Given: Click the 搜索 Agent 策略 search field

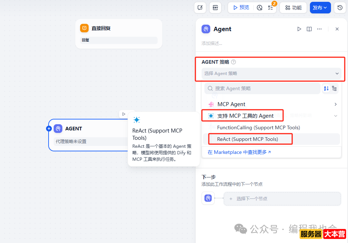Looking at the screenshot, I should [x=262, y=88].
